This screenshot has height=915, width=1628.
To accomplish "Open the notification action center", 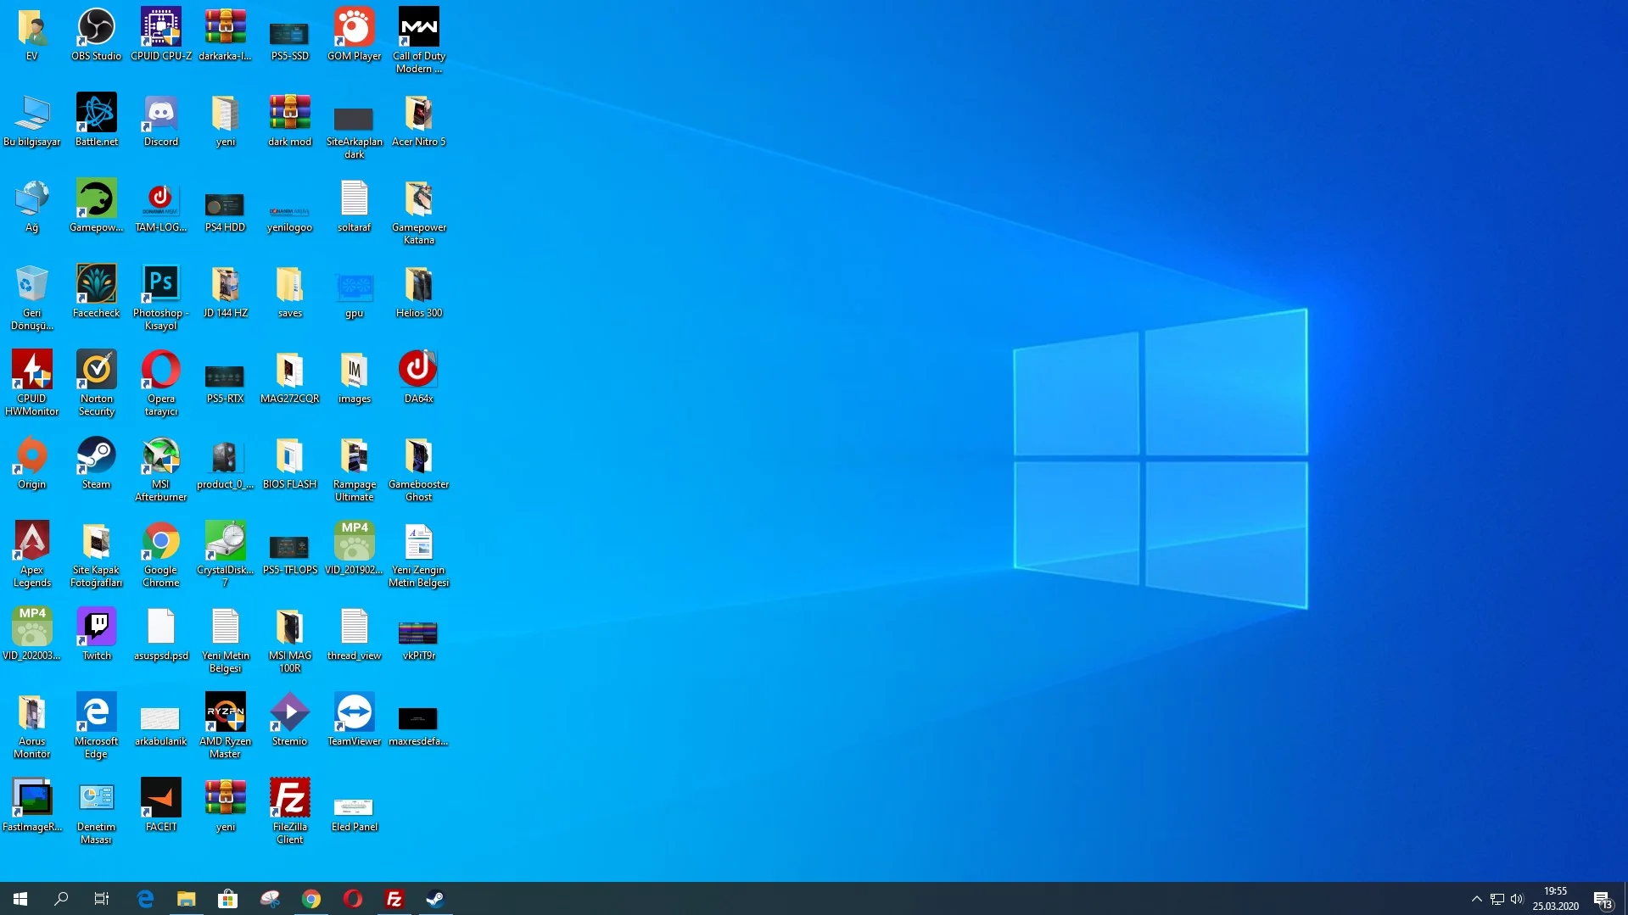I will [x=1602, y=899].
